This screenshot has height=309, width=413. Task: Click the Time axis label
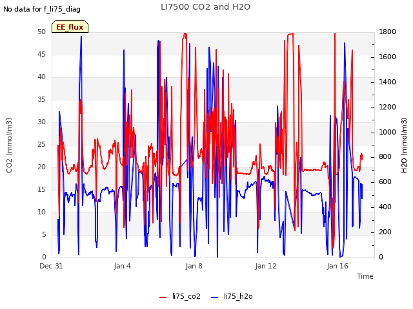click(x=365, y=276)
